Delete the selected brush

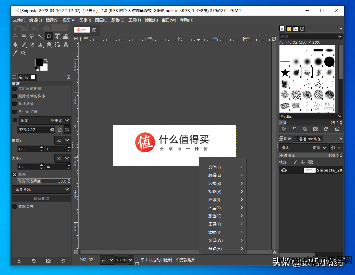pos(315,129)
